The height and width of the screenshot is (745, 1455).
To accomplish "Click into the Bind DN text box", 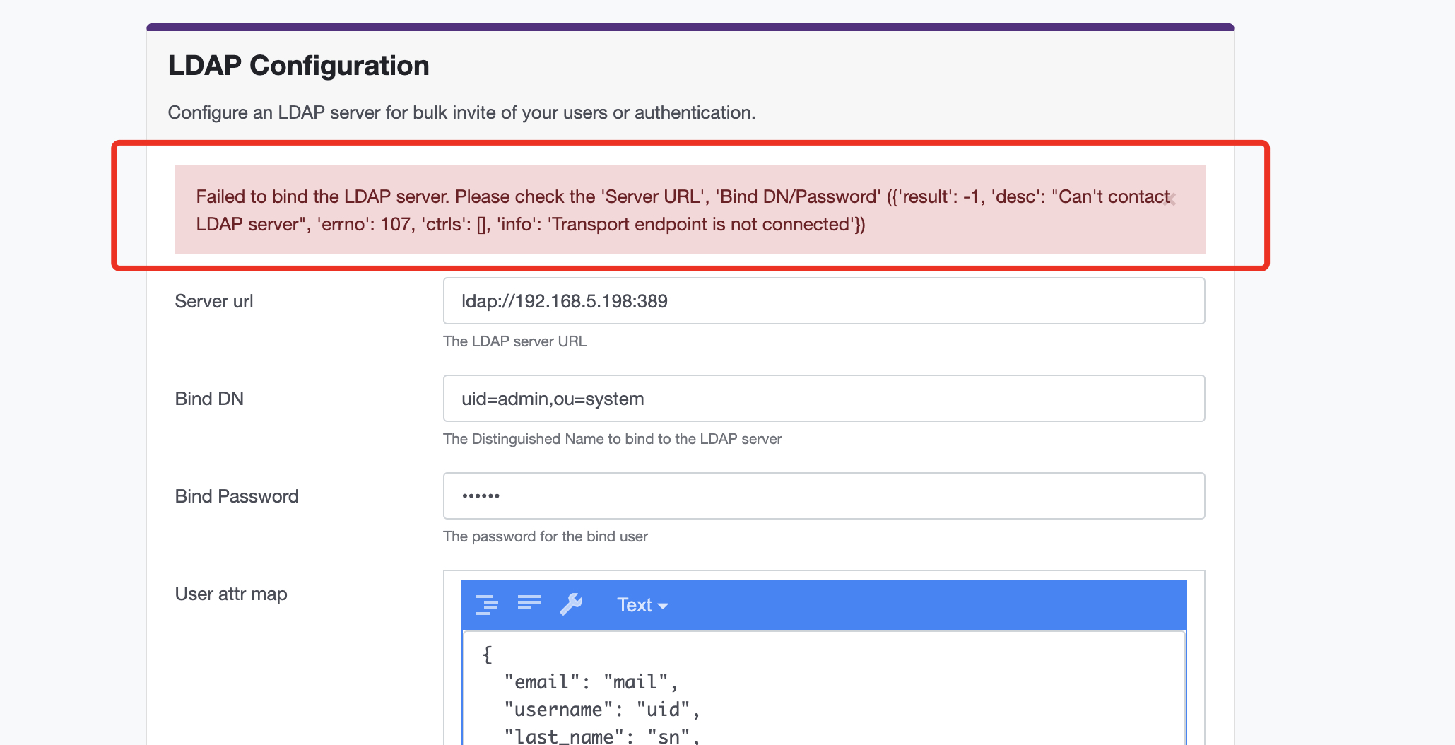I will click(x=823, y=399).
